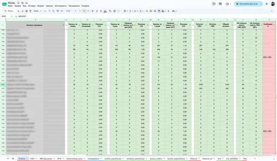
Task: Undo the last action
Action: pos(18,11)
